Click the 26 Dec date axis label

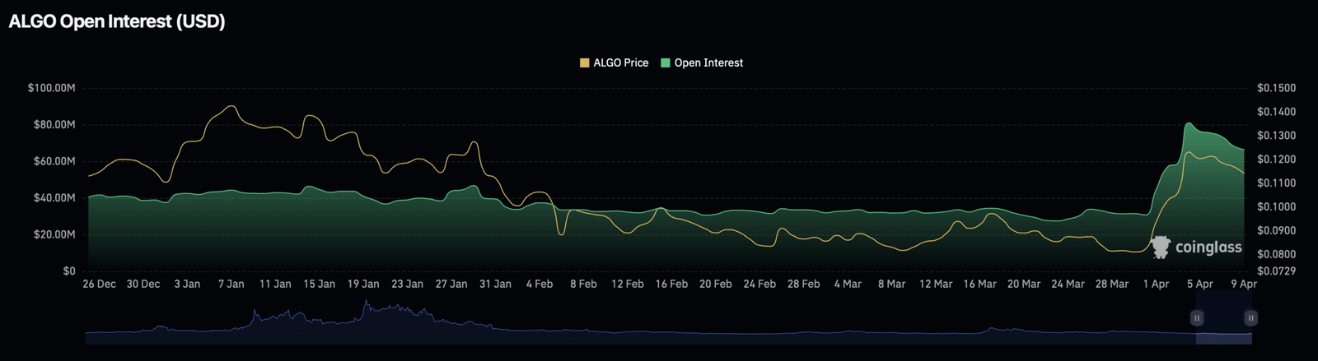(99, 284)
